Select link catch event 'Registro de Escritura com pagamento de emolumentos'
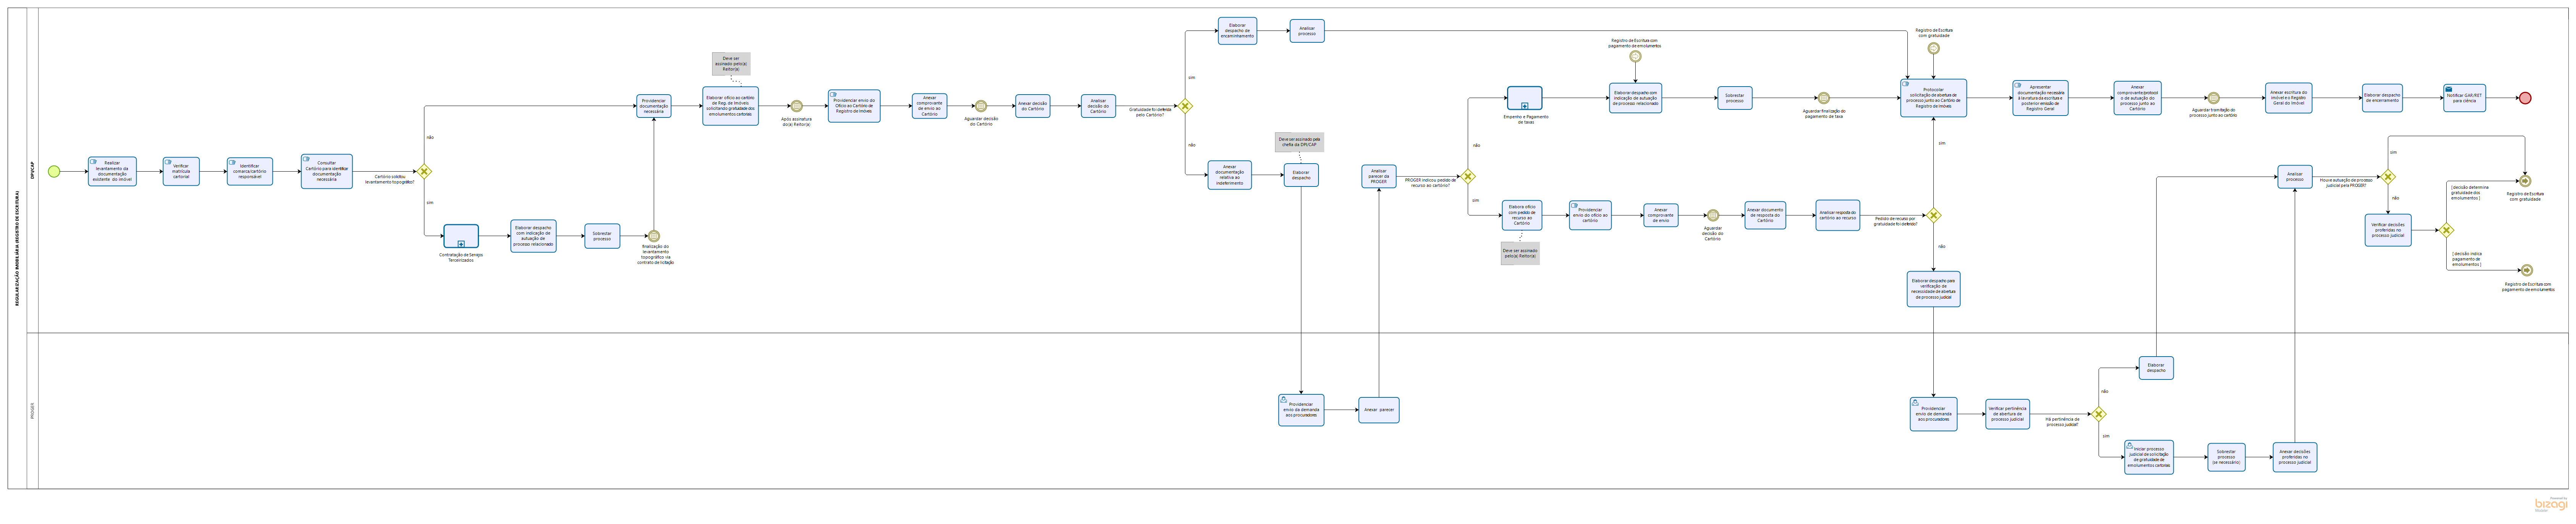The image size is (2576, 524). 1635,57
